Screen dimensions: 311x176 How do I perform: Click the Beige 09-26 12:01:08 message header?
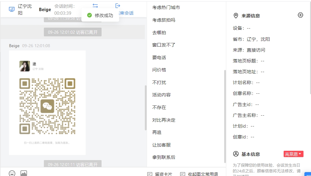29,46
